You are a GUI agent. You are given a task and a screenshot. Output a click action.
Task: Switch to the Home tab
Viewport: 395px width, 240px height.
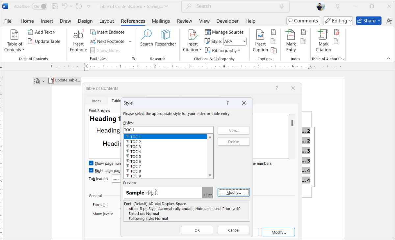(x=27, y=21)
